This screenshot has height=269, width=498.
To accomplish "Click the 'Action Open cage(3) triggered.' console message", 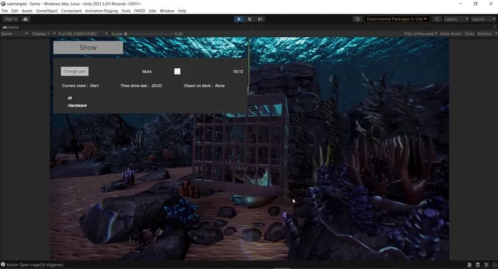I will (35, 265).
